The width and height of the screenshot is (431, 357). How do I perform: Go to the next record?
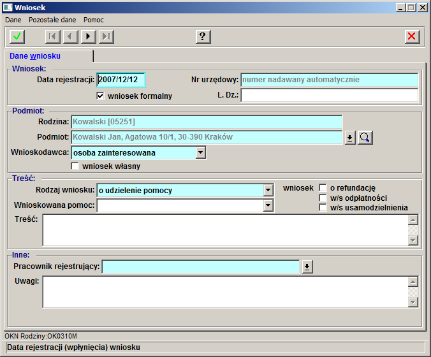[x=89, y=36]
